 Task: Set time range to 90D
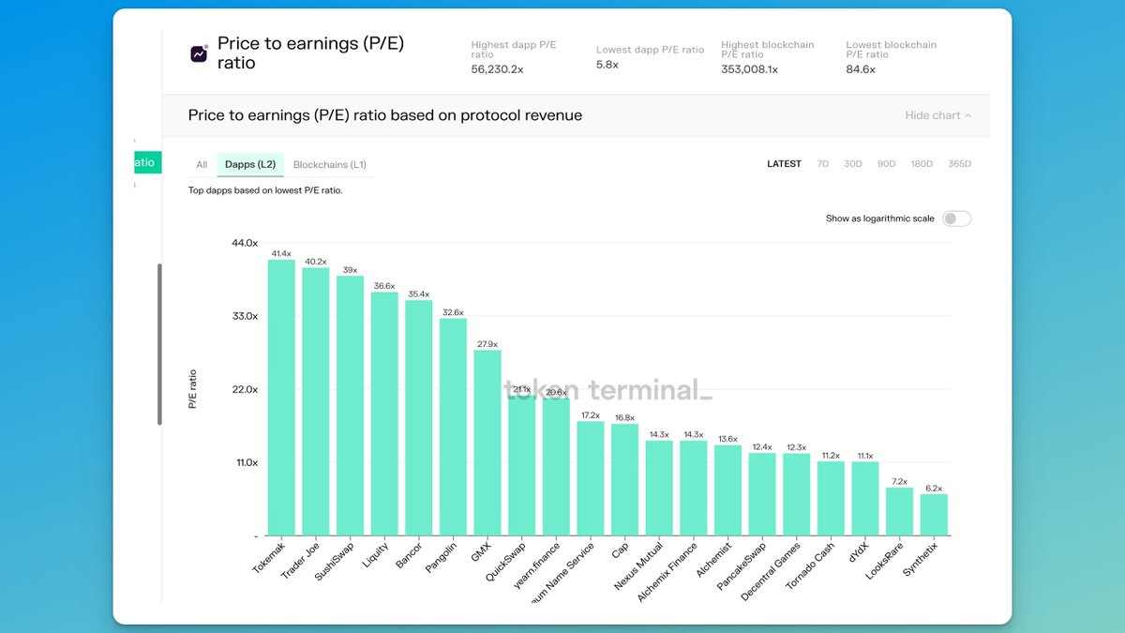pos(886,164)
